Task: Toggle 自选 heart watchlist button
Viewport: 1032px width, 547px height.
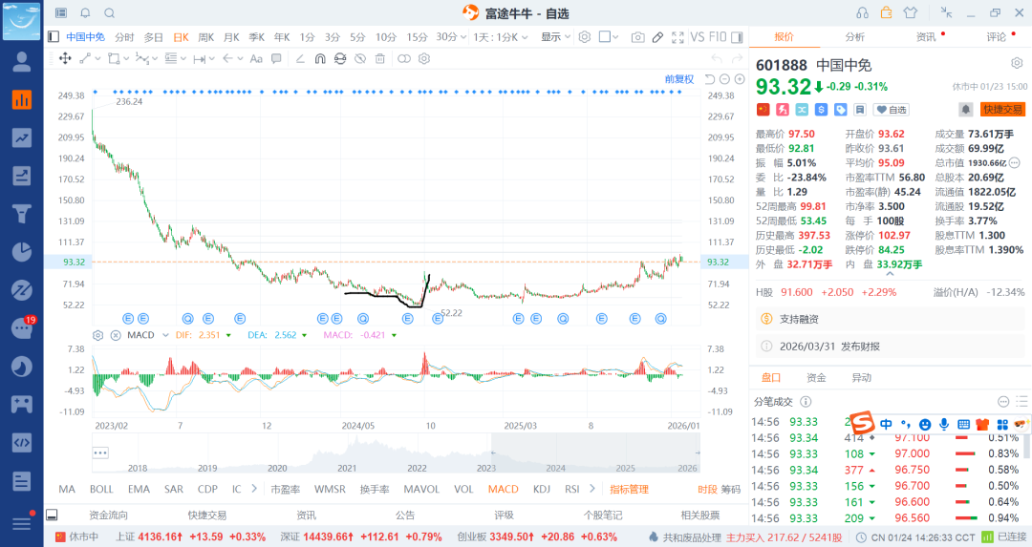Action: click(x=891, y=110)
